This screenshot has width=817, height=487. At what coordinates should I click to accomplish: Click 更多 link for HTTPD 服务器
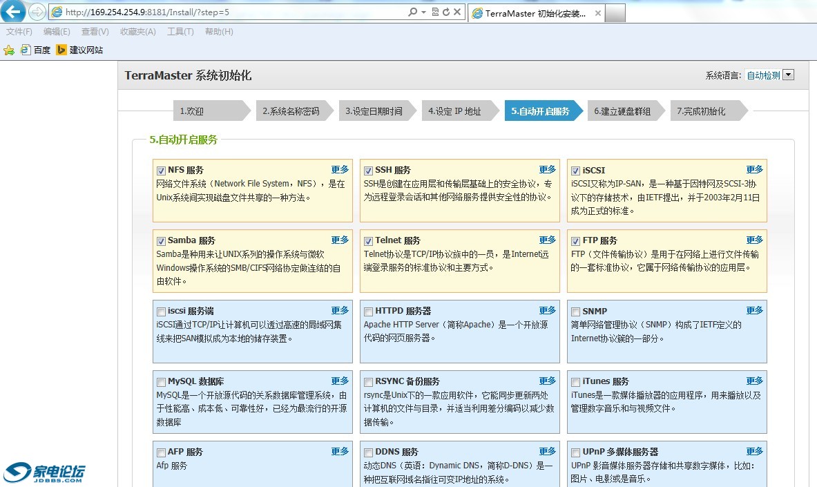pos(547,310)
